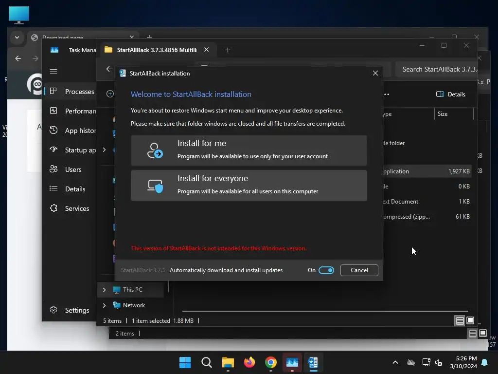Toggle the Details pane button
This screenshot has width=498, height=374.
[x=450, y=94]
